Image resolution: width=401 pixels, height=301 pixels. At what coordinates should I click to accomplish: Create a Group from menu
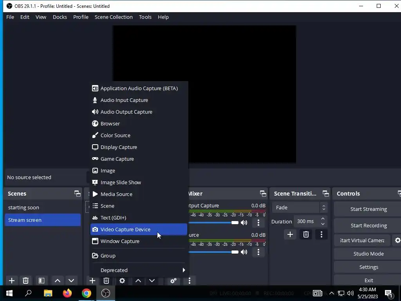(139, 256)
